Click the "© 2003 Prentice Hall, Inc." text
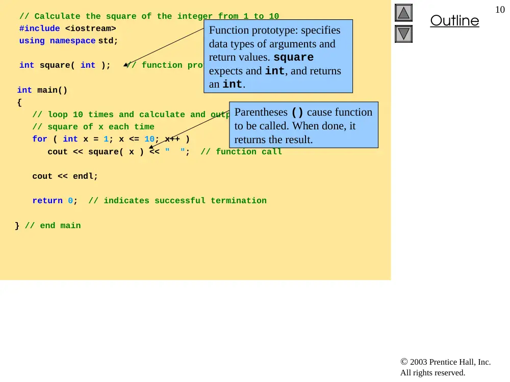 [445, 362]
